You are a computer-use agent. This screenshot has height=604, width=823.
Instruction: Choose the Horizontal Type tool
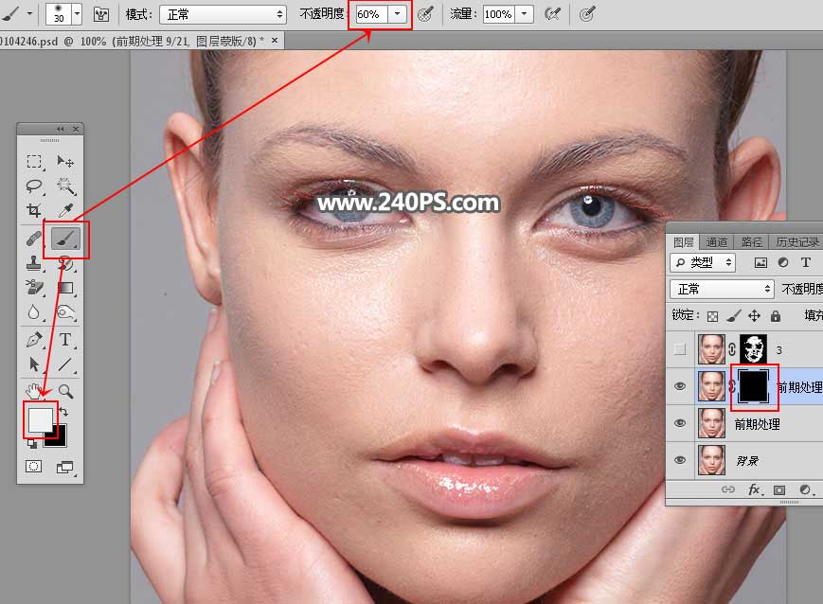[66, 337]
